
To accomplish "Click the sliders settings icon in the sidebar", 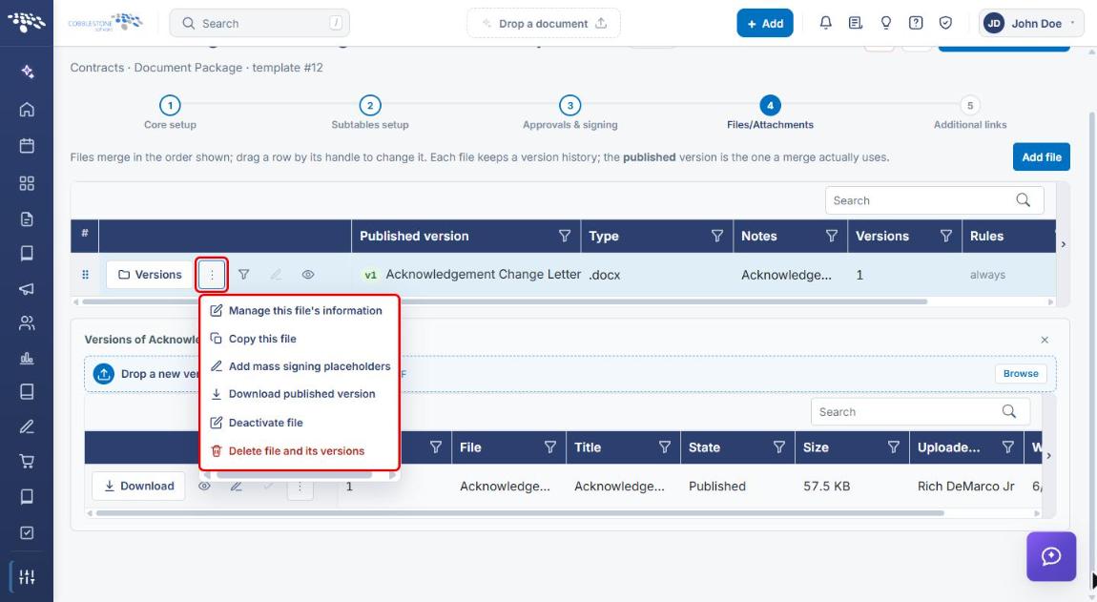I will tap(27, 577).
